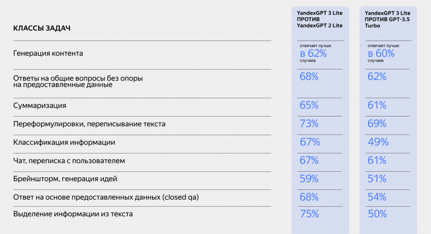Click the "Брейншторм, генерация идей" label
This screenshot has height=234, width=431.
65,178
